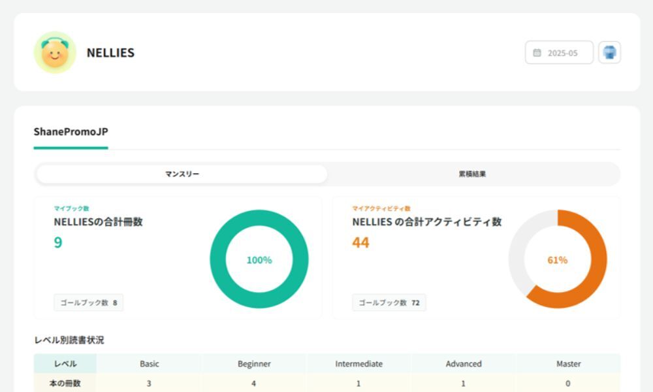Select the Beginner level column header
The height and width of the screenshot is (392, 653).
click(254, 363)
